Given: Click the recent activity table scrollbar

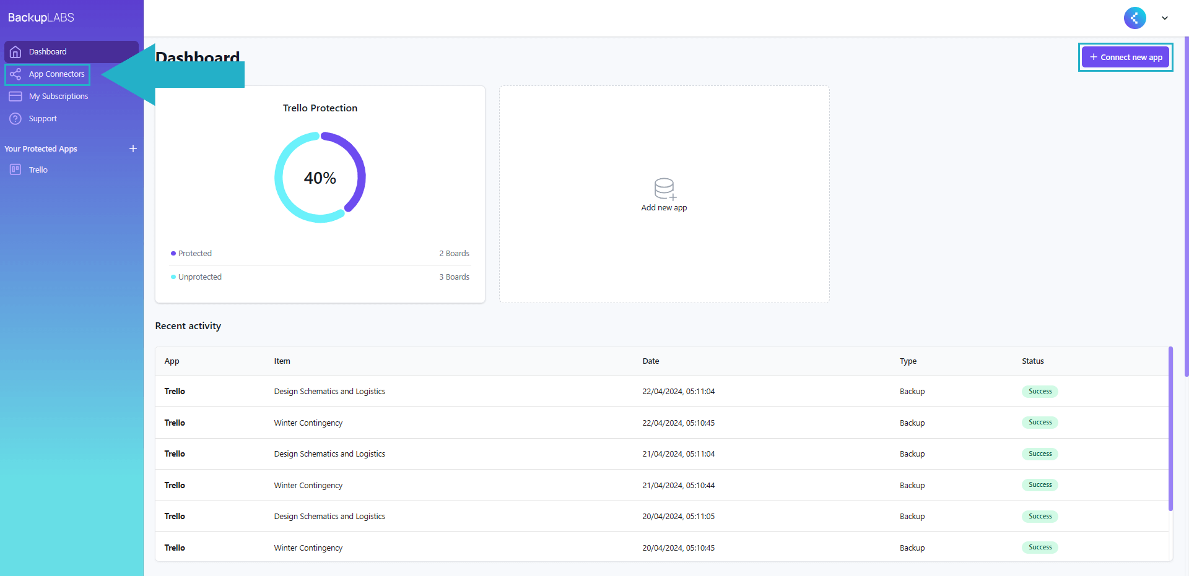Looking at the screenshot, I should pyautogui.click(x=1170, y=429).
